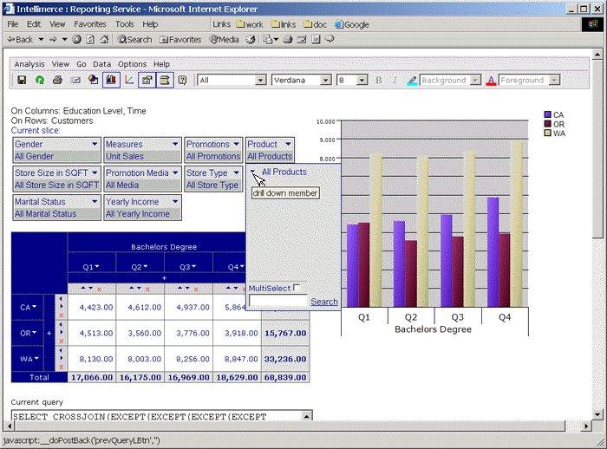
Task: Click the browser Search toolbar button
Action: click(x=134, y=40)
